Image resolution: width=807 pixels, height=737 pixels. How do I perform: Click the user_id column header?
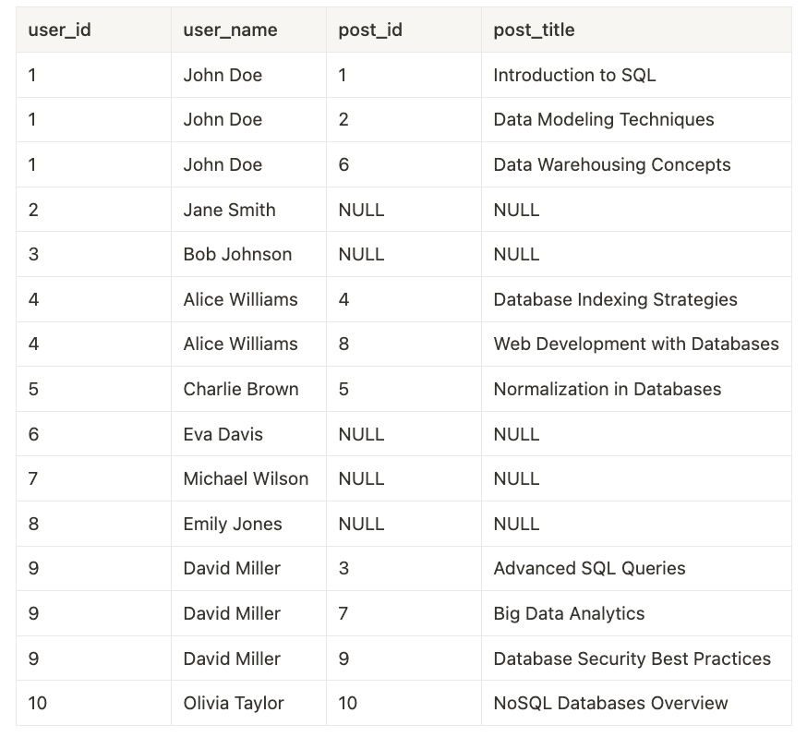59,30
